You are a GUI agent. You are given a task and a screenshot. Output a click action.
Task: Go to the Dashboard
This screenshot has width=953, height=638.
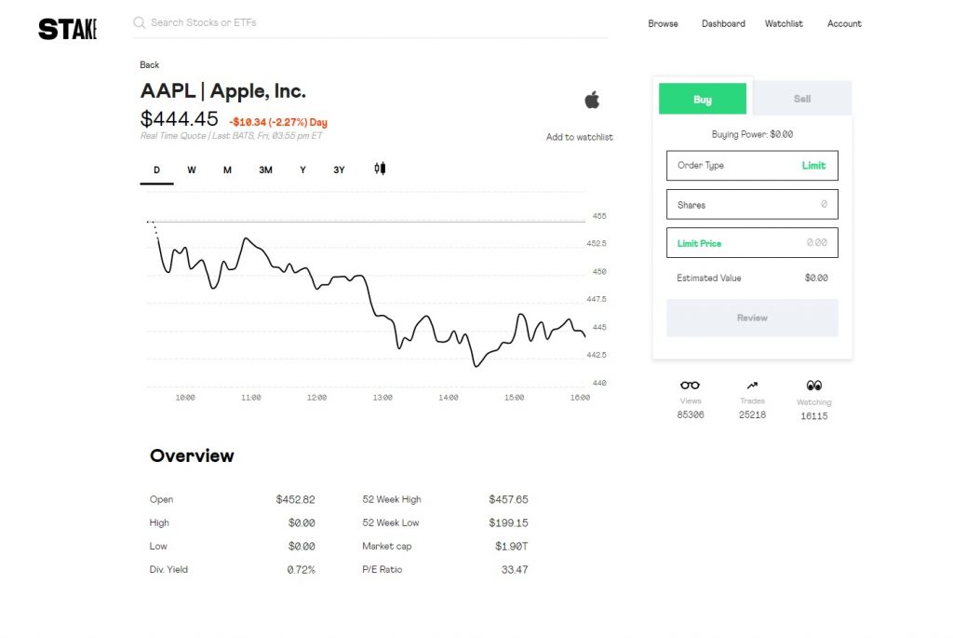point(723,23)
